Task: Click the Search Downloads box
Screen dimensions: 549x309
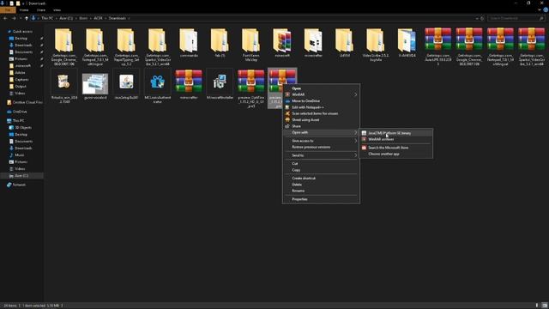Action: [x=516, y=18]
